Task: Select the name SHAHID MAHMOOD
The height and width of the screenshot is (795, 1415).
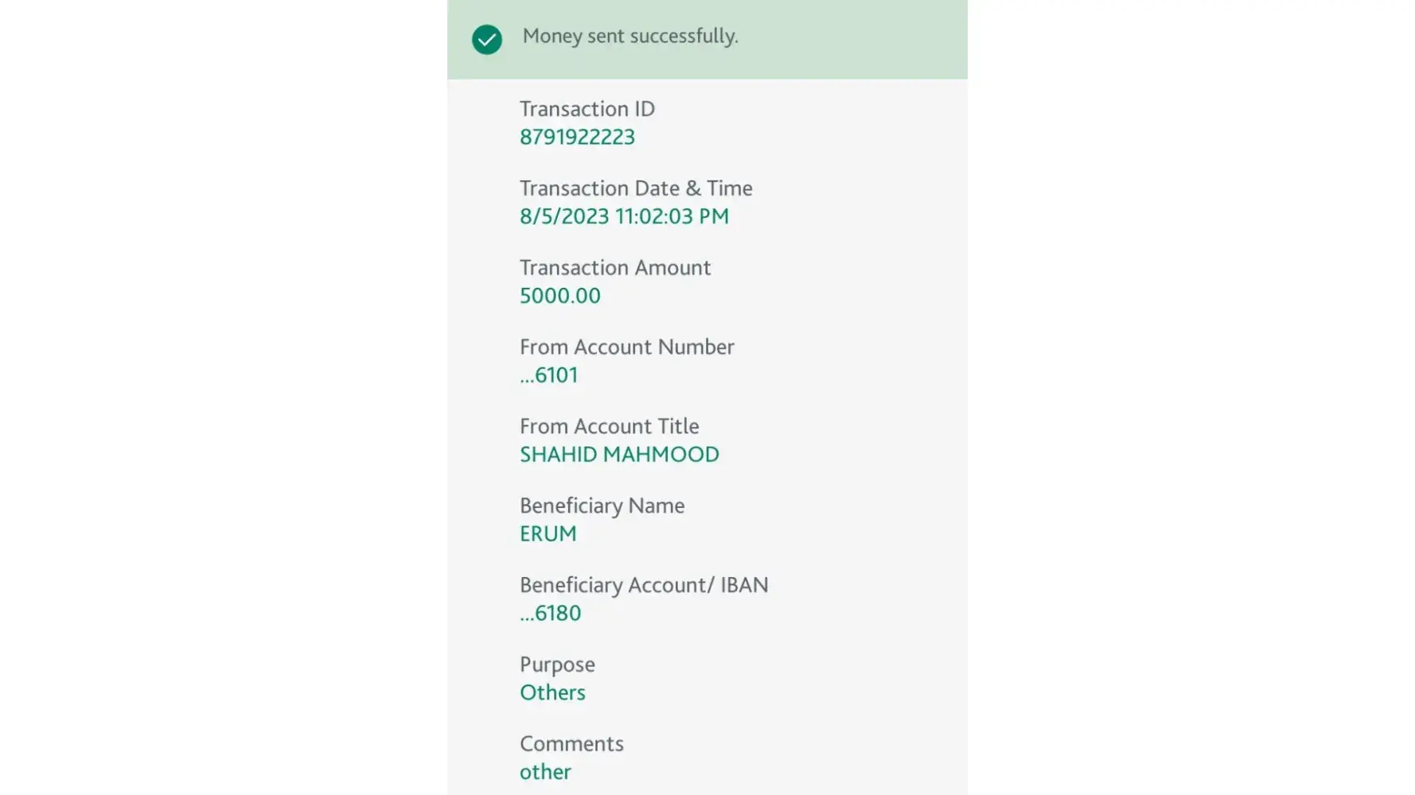Action: (x=619, y=455)
